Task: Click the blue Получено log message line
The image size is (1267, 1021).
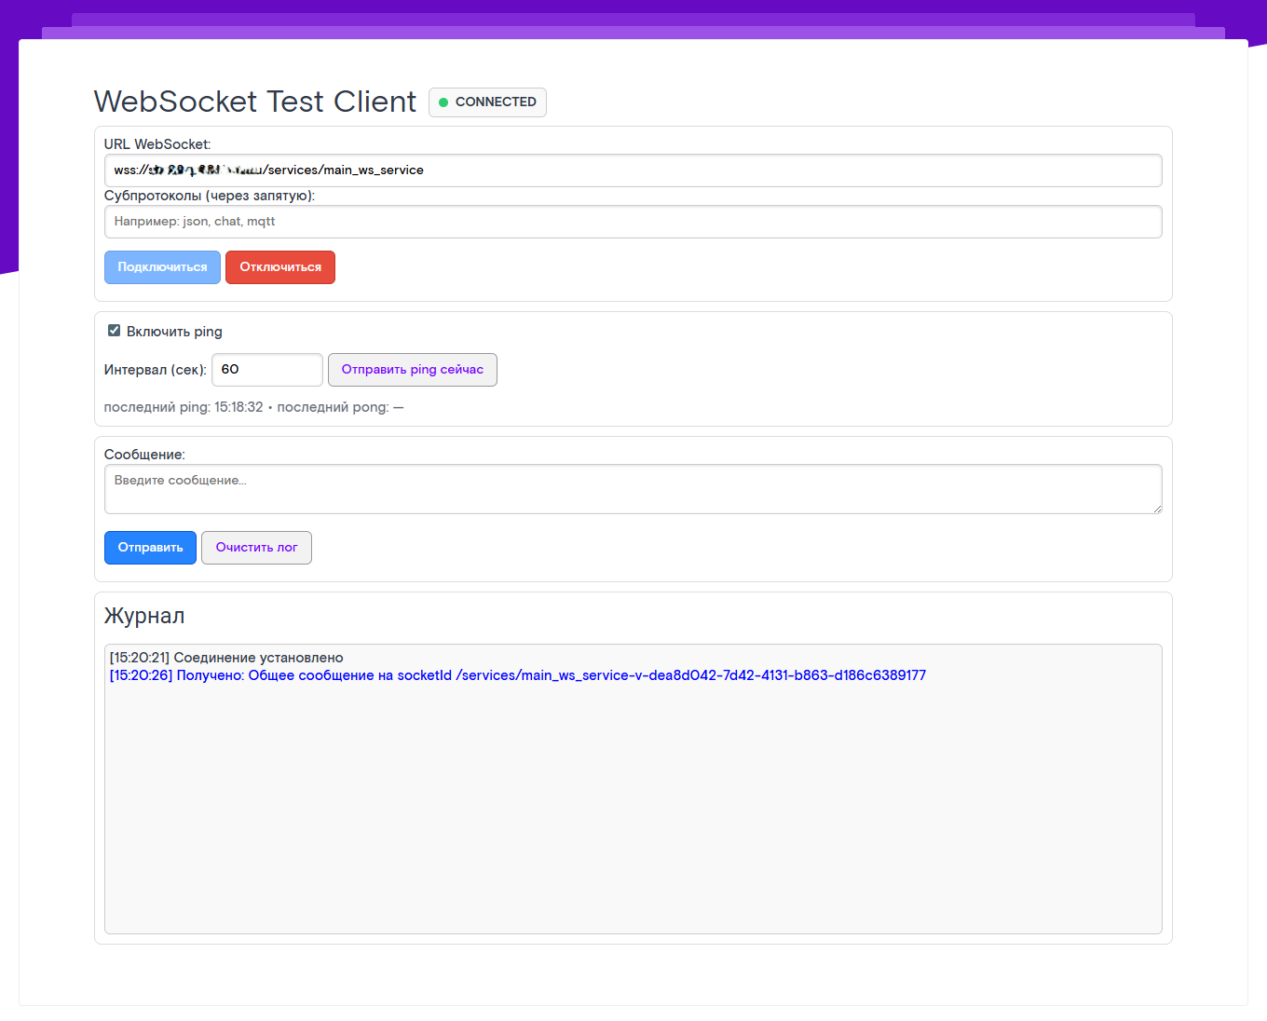Action: [x=517, y=675]
